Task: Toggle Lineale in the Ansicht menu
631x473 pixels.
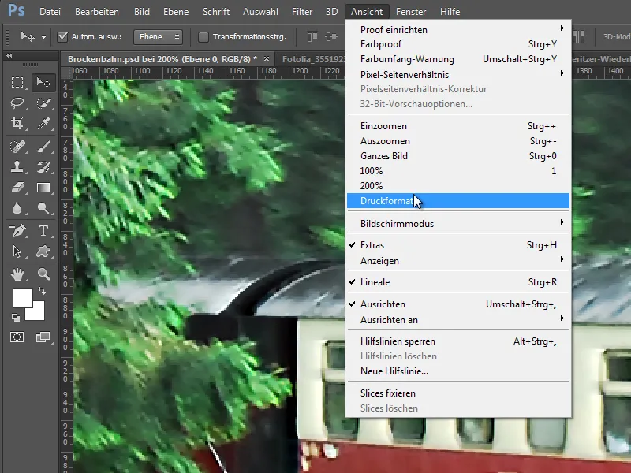Action: [x=458, y=282]
